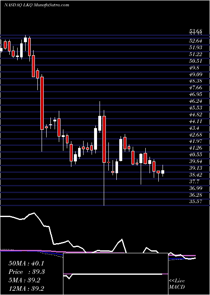Screen dimensions: 210x295
Task: Select the 46.24 price level value
Action: coord(196,101)
